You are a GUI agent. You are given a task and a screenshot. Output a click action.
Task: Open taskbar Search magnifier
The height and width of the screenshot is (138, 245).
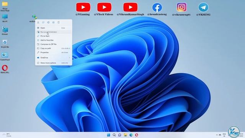point(114,135)
